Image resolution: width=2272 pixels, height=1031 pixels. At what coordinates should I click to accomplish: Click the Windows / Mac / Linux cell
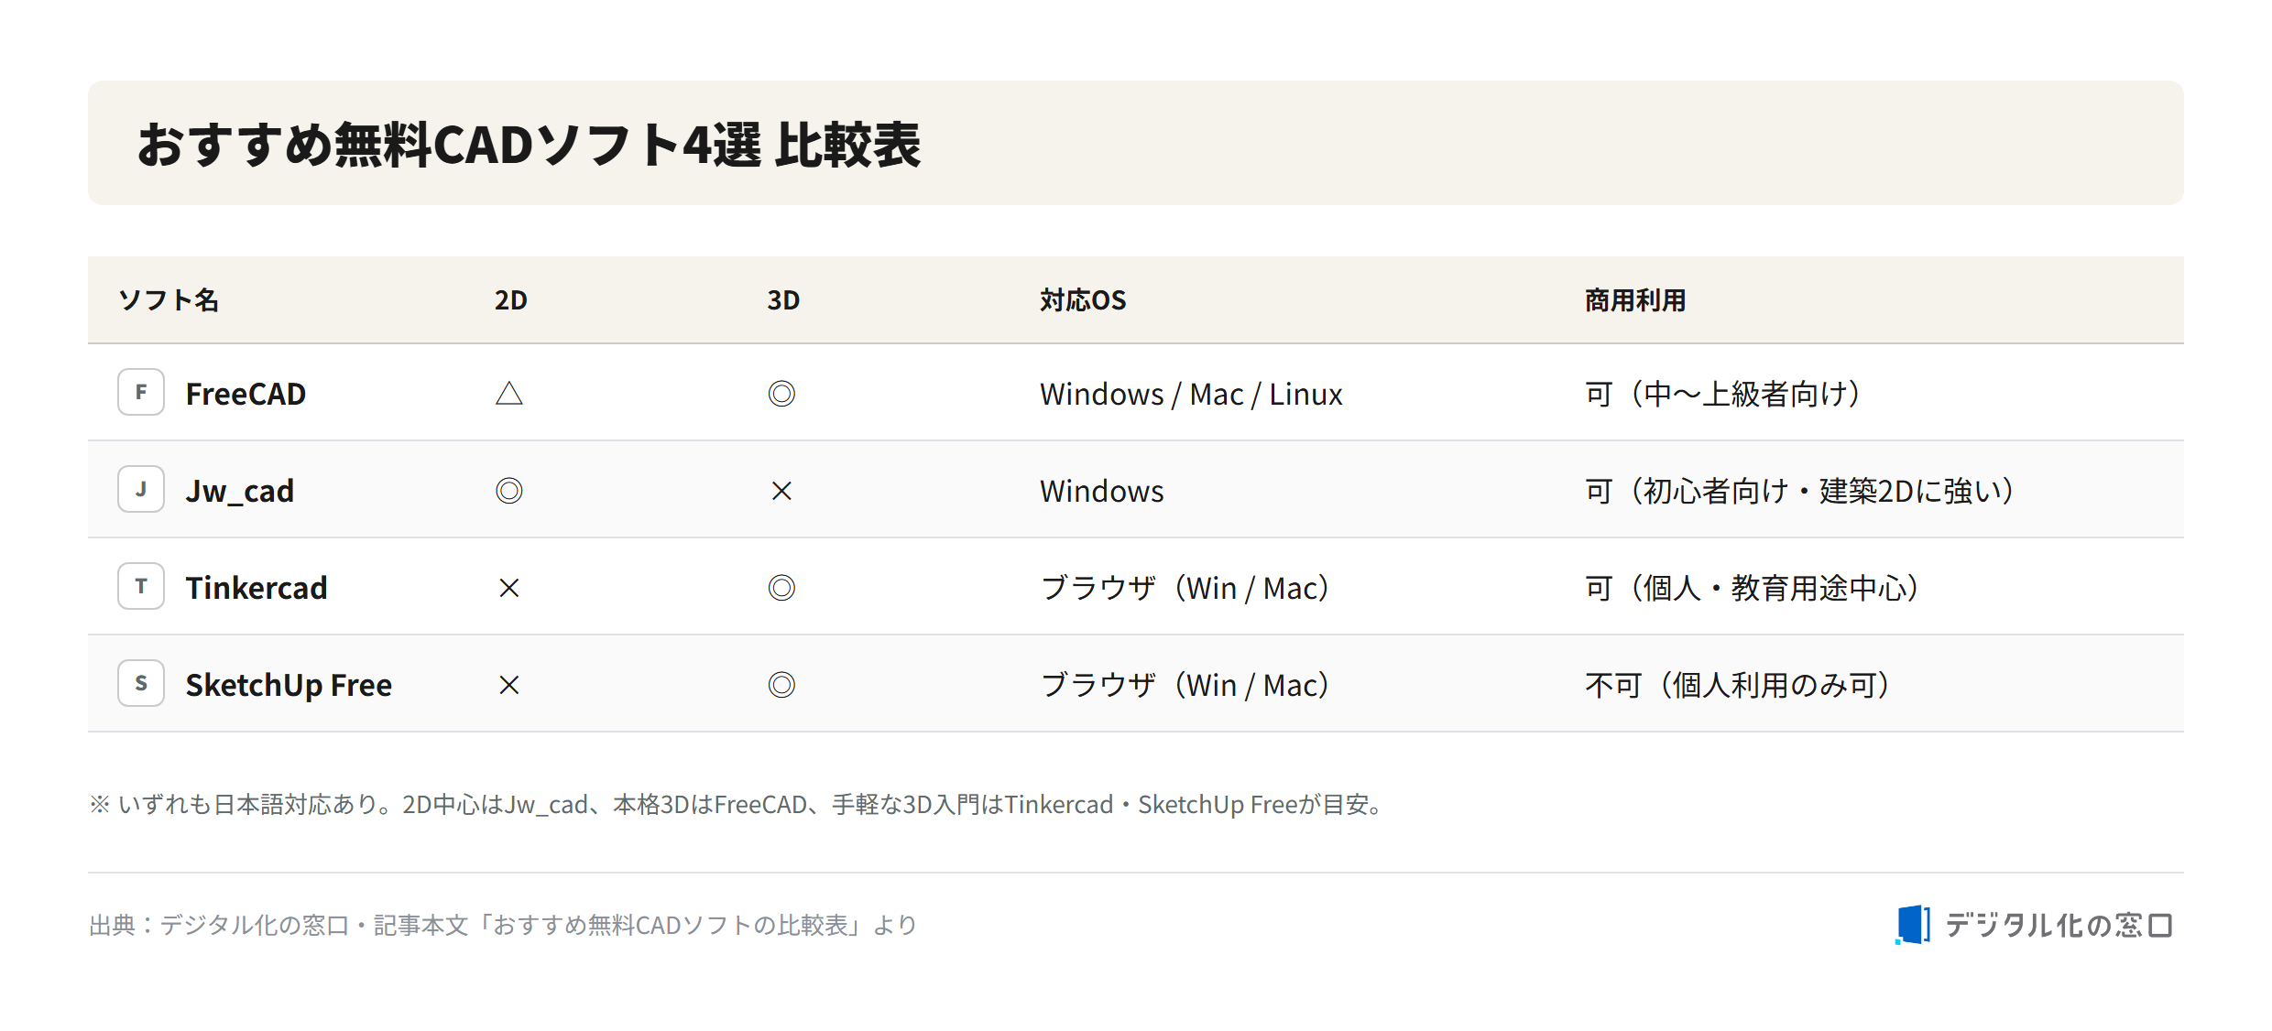tap(1191, 394)
